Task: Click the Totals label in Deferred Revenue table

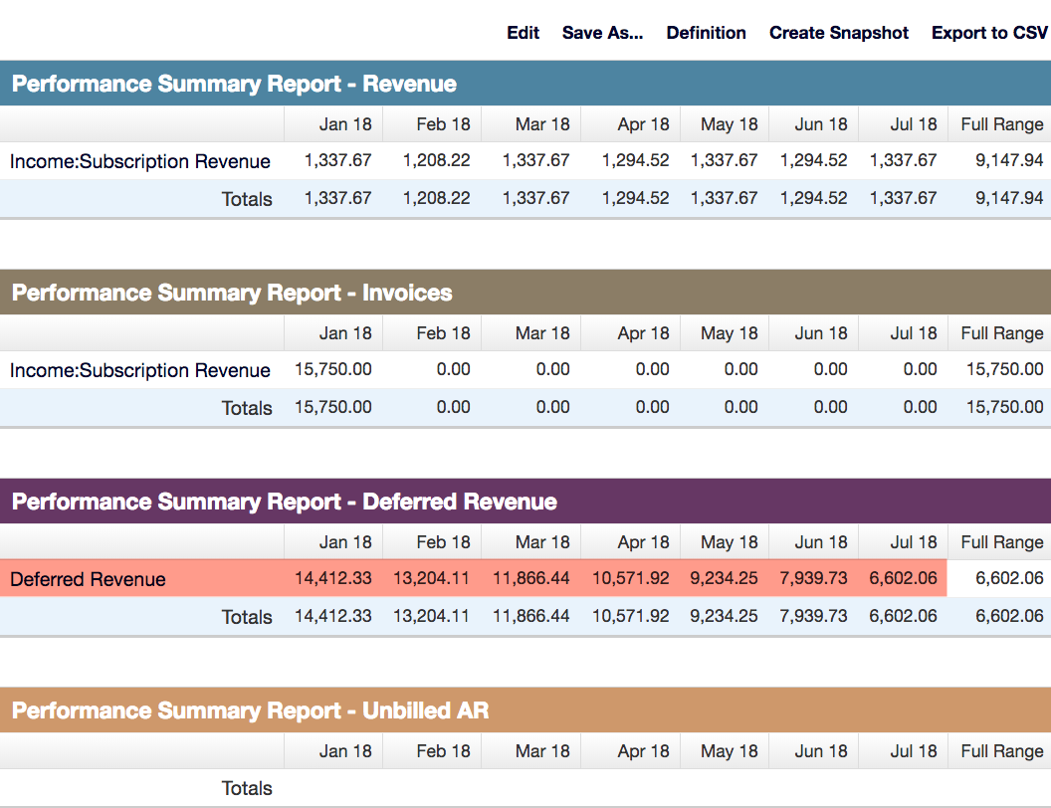Action: click(247, 617)
